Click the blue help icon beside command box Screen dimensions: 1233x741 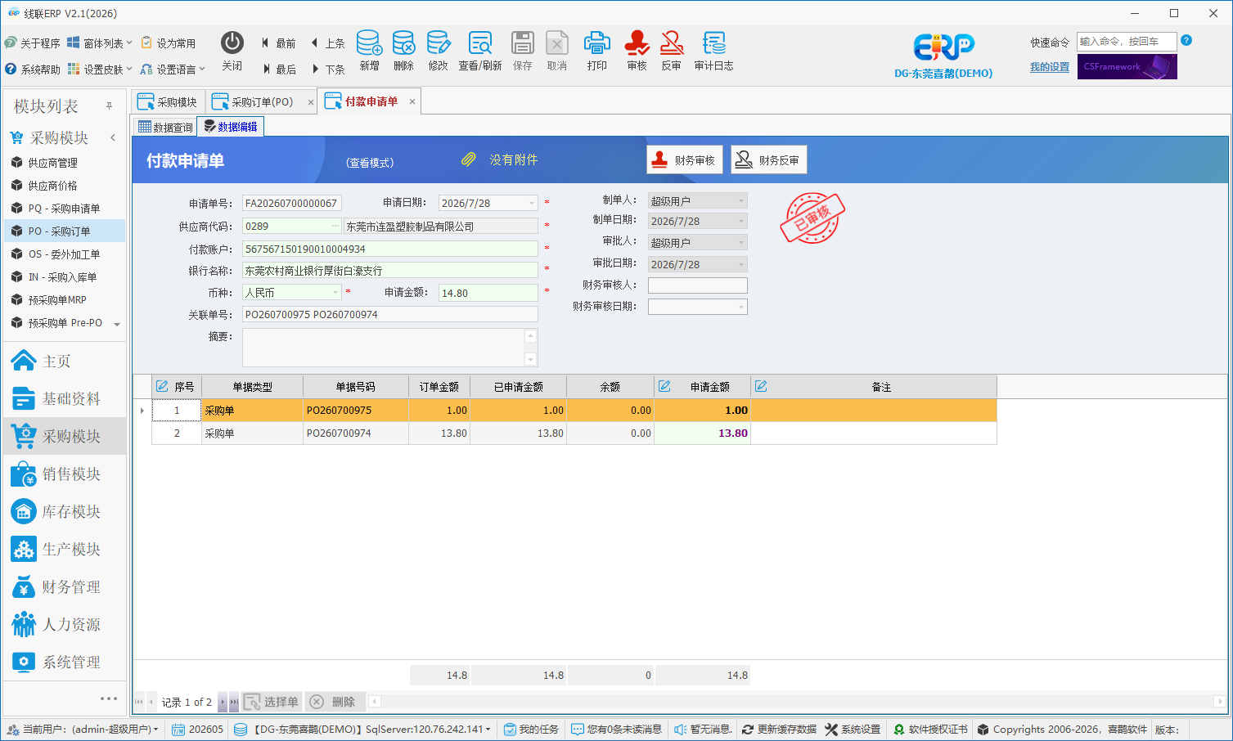tap(1186, 40)
